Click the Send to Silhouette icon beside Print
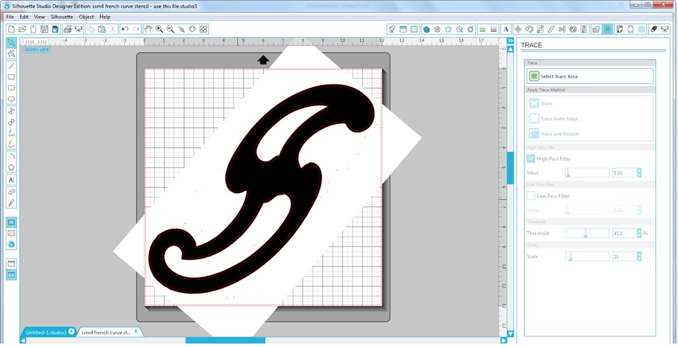The width and height of the screenshot is (678, 347). (79, 29)
